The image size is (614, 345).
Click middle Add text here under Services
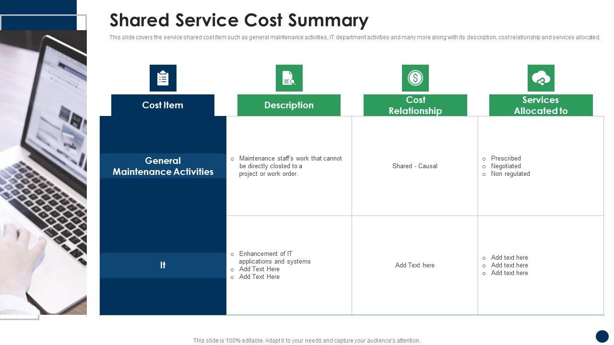tap(509, 265)
